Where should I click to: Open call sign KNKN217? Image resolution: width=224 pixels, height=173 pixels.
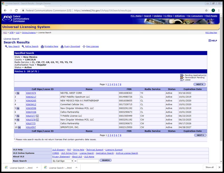coord(31,97)
